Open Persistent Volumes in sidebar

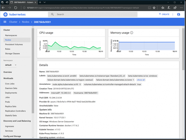point(14,44)
